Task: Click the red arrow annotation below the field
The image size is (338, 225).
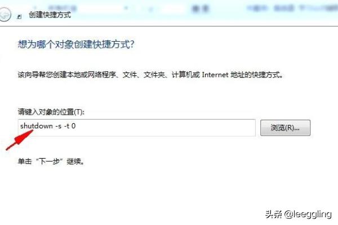Action: click(19, 139)
